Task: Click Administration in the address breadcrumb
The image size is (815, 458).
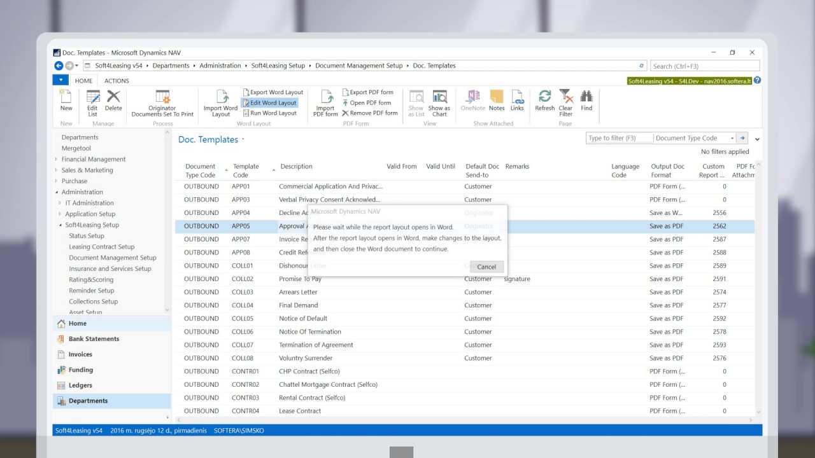Action: 220,66
